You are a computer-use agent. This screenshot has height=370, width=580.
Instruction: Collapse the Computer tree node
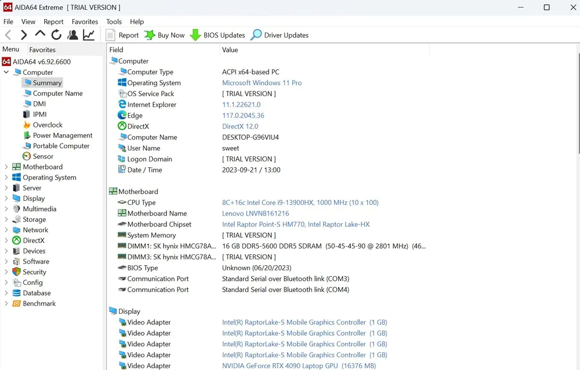pyautogui.click(x=6, y=72)
